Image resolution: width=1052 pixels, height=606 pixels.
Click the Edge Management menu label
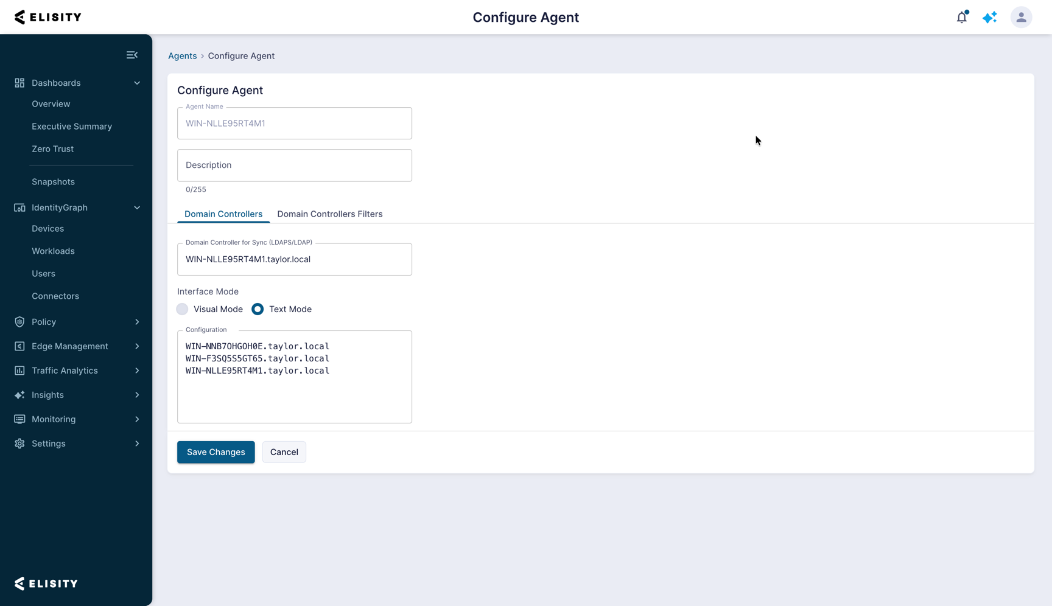[70, 346]
